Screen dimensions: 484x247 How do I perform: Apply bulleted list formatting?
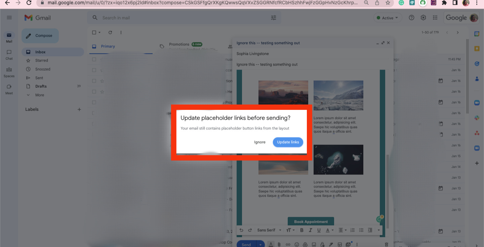[361, 230]
